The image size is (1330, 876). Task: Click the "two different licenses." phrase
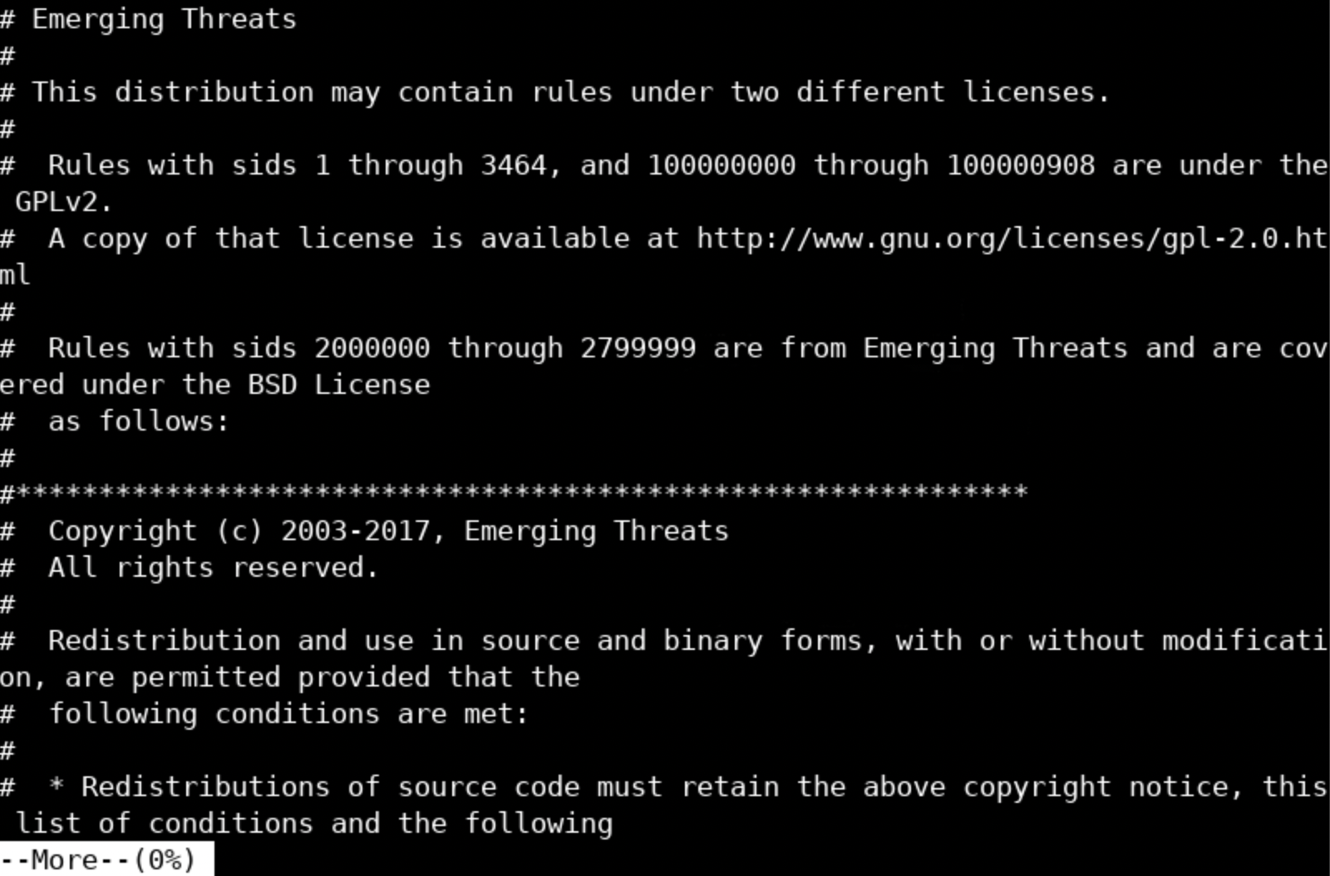920,92
